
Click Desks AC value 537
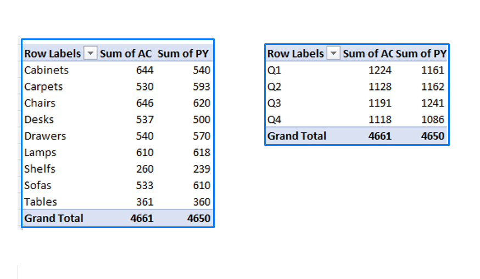coord(144,119)
